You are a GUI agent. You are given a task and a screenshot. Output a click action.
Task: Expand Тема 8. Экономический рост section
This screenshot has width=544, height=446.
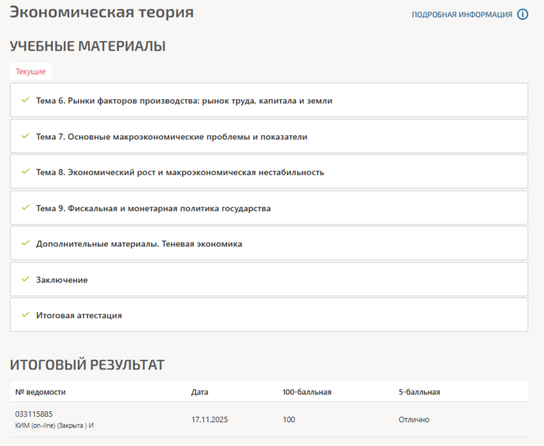point(179,172)
